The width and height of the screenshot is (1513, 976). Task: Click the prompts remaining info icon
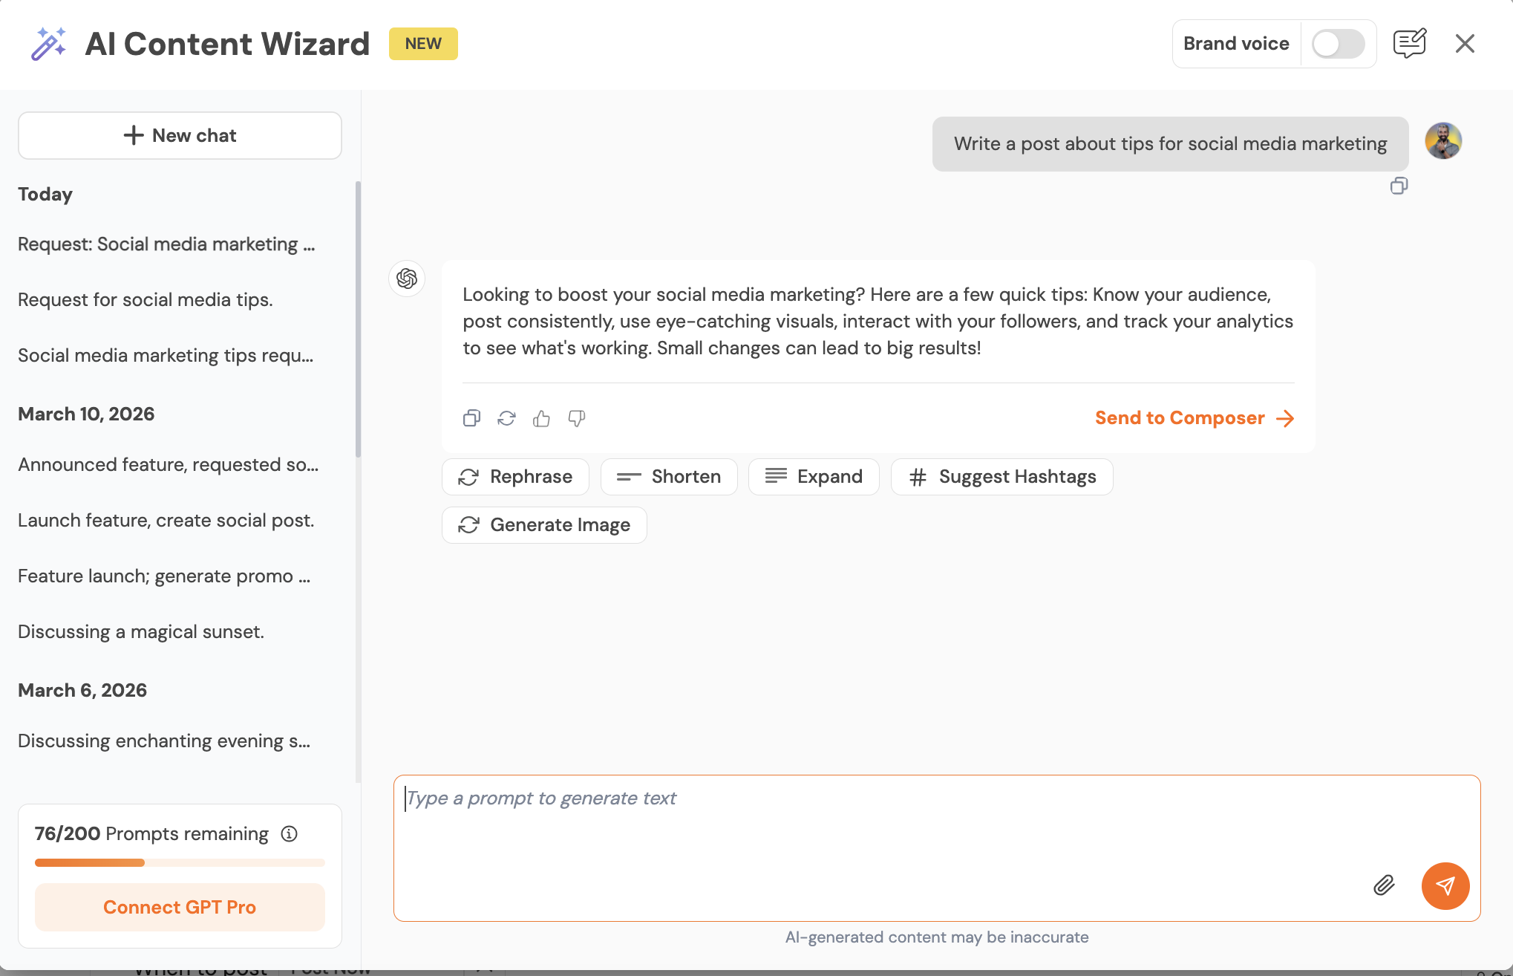pos(290,833)
